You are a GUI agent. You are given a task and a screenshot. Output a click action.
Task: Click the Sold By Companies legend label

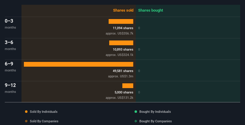pos(44,121)
